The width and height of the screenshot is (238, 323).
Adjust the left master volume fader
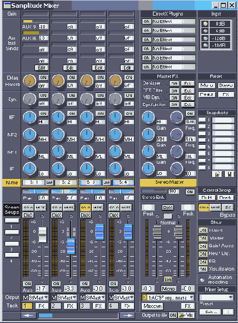click(157, 232)
